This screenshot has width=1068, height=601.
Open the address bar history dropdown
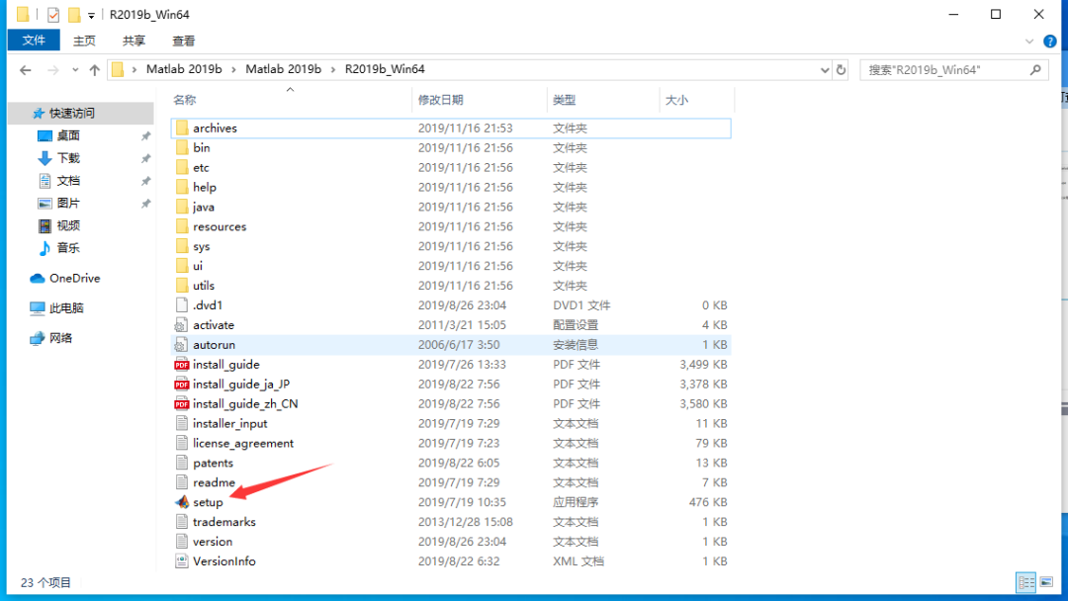(825, 69)
